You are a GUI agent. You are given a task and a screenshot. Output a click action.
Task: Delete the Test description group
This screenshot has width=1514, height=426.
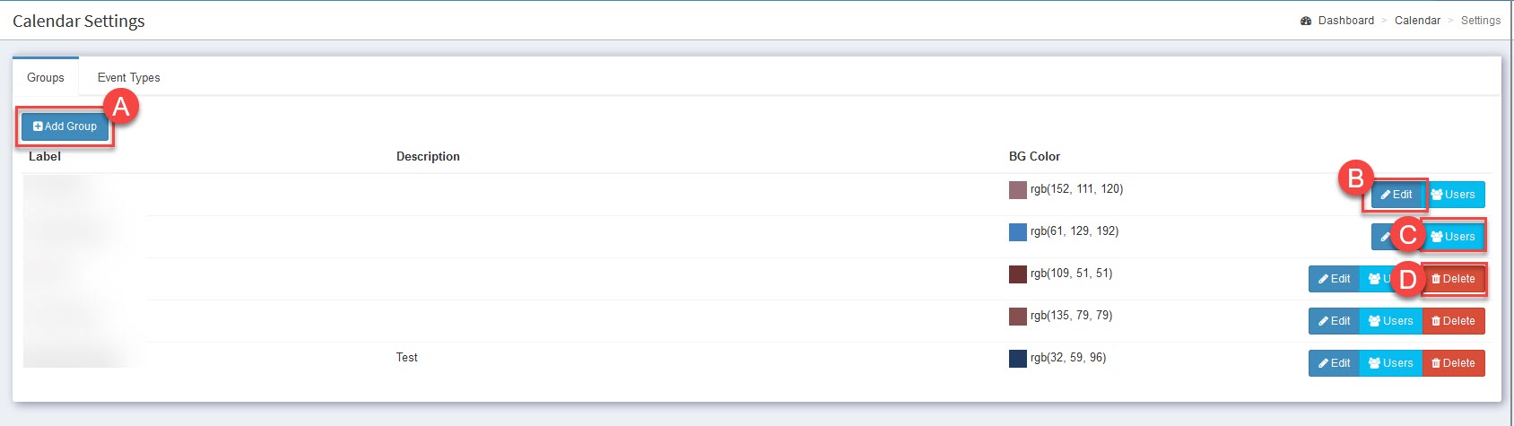click(x=1453, y=363)
